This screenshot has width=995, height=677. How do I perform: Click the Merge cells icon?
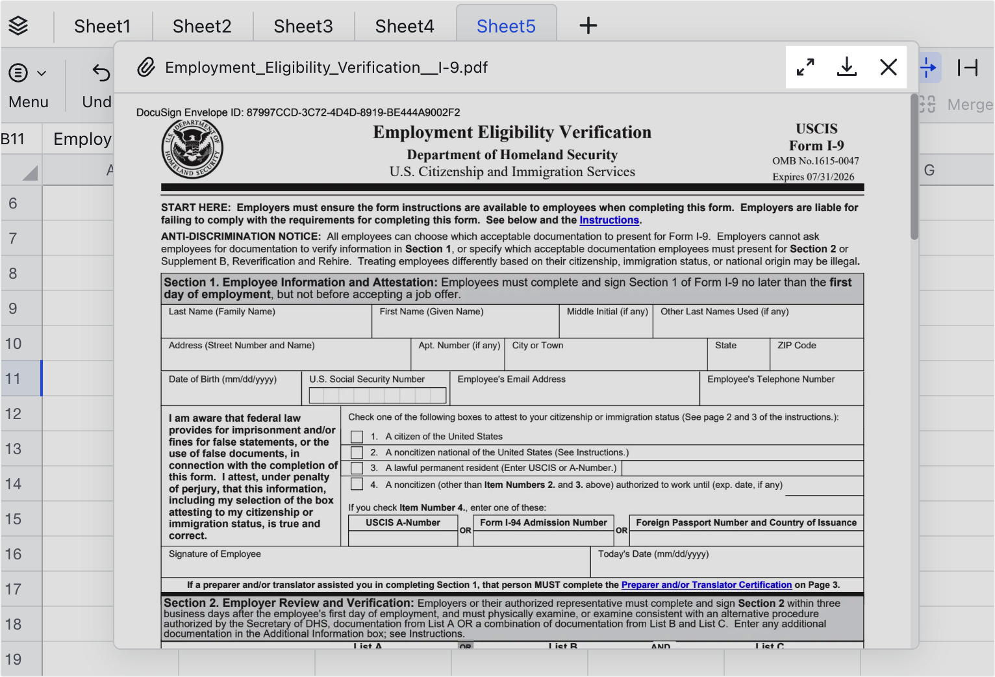click(x=927, y=104)
